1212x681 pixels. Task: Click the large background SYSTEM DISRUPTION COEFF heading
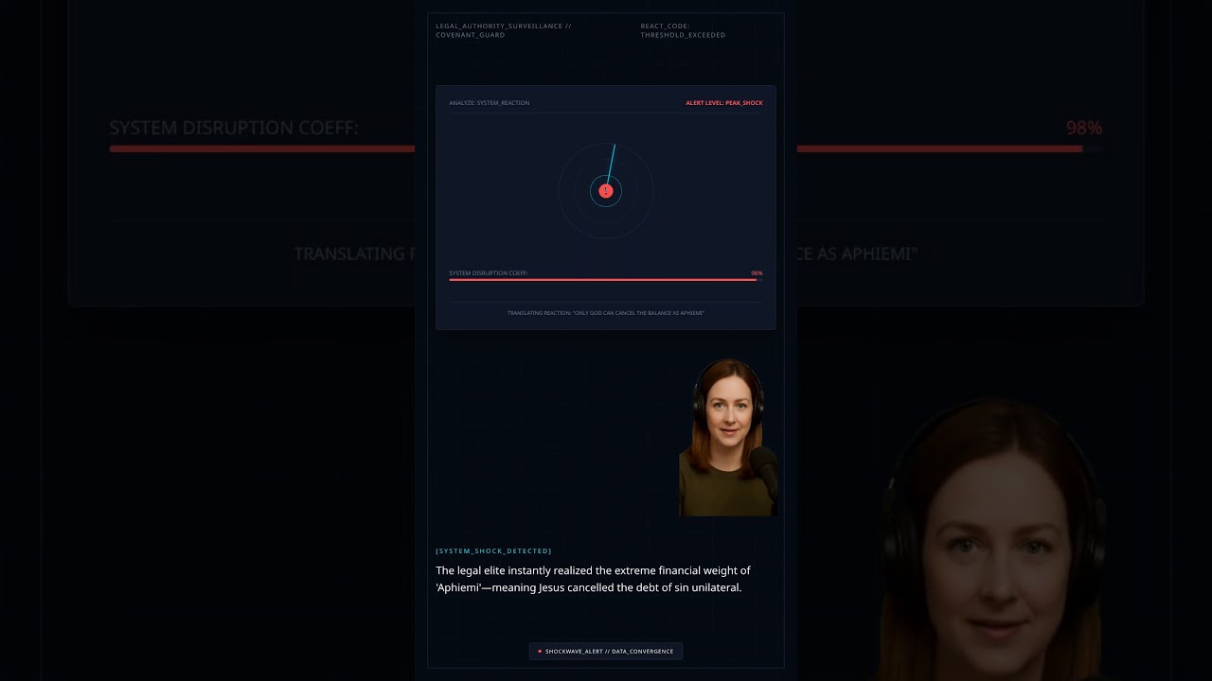pos(234,128)
